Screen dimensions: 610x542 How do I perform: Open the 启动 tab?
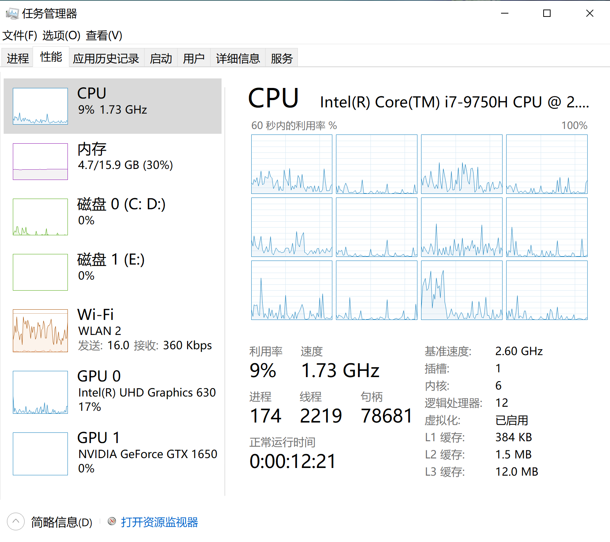click(x=161, y=58)
